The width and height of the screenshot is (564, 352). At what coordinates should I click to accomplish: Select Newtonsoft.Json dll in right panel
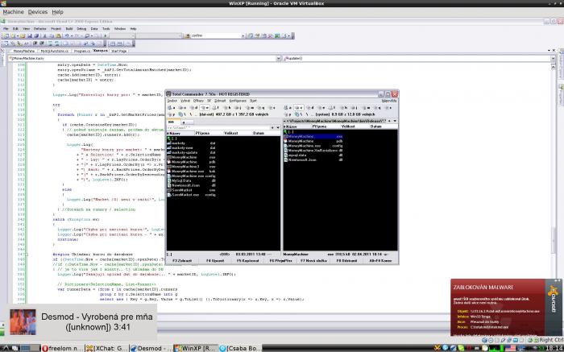click(x=313, y=159)
